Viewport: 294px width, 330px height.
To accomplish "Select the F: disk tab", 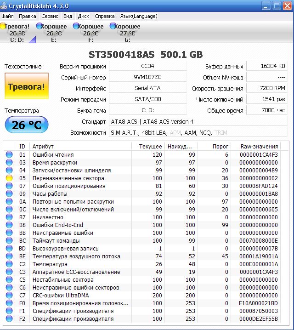I will click(x=90, y=33).
